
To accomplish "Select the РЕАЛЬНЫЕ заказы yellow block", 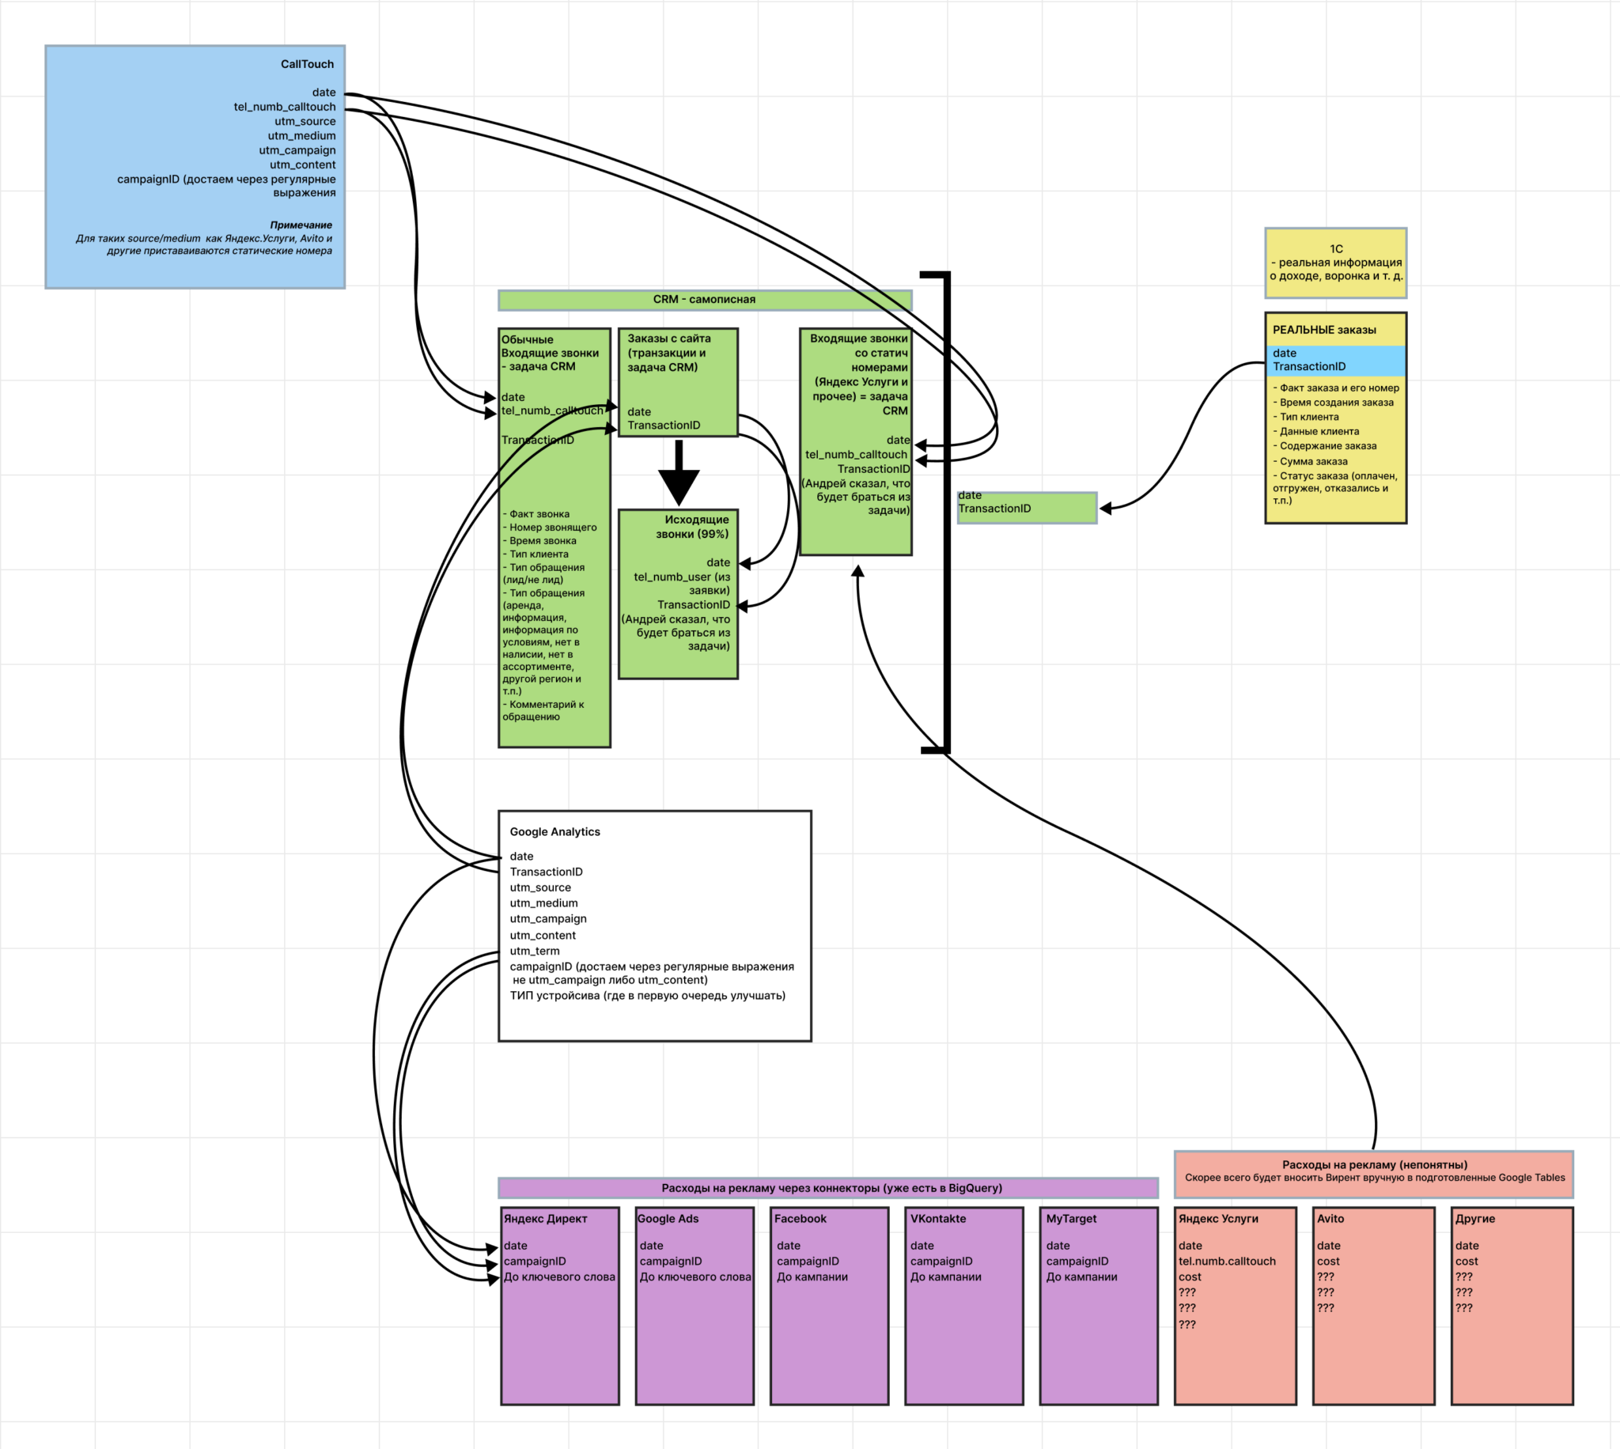I will [1336, 418].
